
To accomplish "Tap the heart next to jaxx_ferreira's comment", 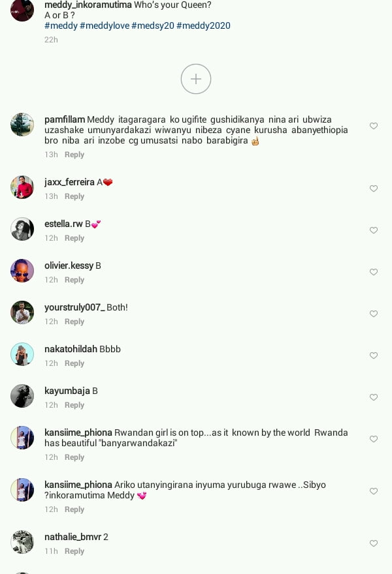I will 373,189.
